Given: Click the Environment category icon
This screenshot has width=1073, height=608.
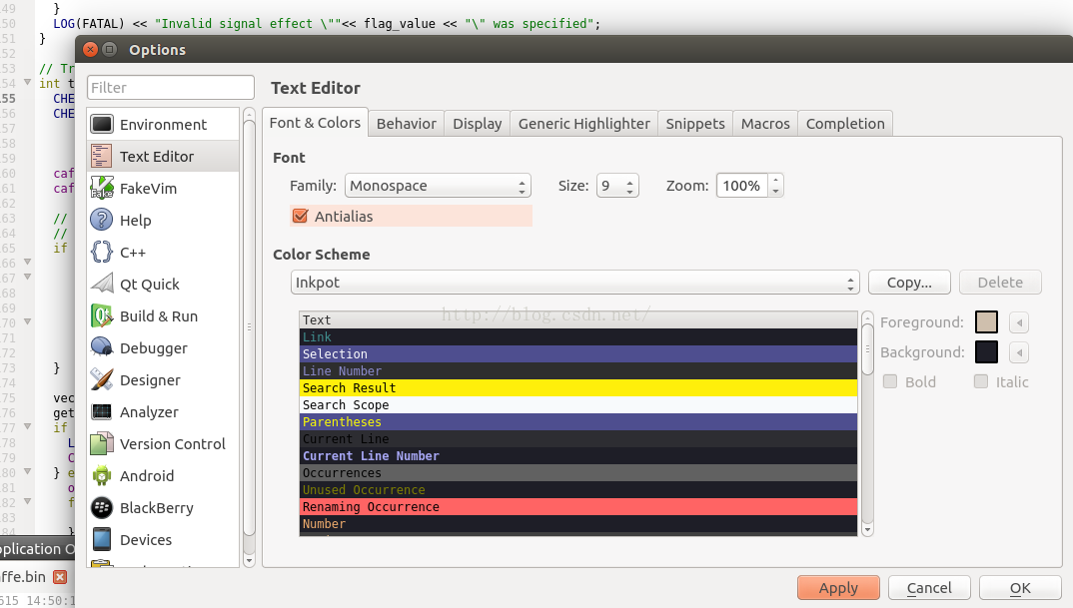Looking at the screenshot, I should pyautogui.click(x=101, y=124).
